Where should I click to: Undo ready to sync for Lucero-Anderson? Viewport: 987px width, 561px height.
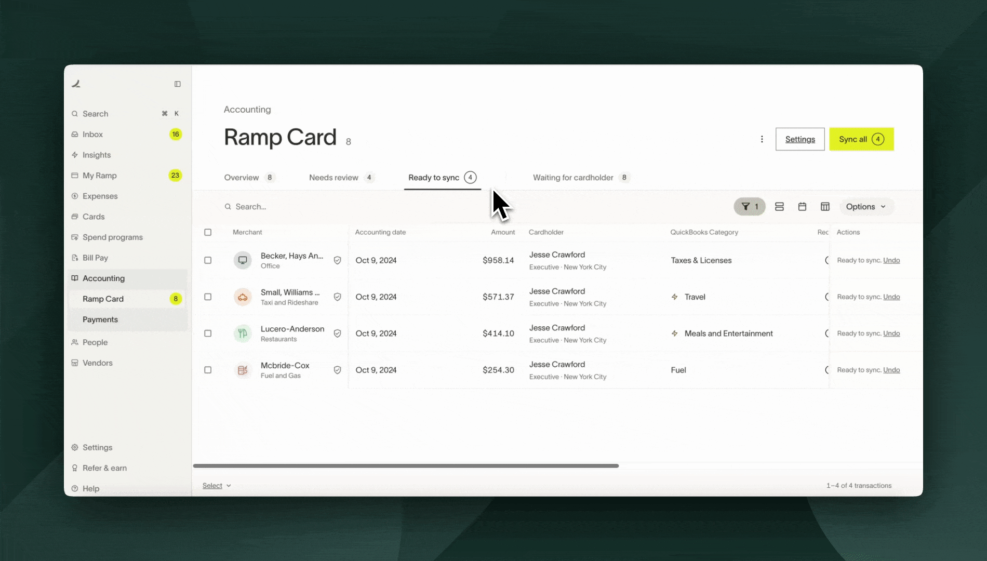point(891,333)
